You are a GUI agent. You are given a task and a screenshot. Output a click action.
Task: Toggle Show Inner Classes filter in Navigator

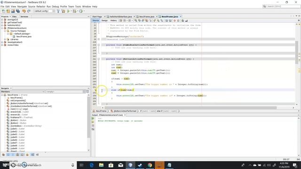pos(22,154)
